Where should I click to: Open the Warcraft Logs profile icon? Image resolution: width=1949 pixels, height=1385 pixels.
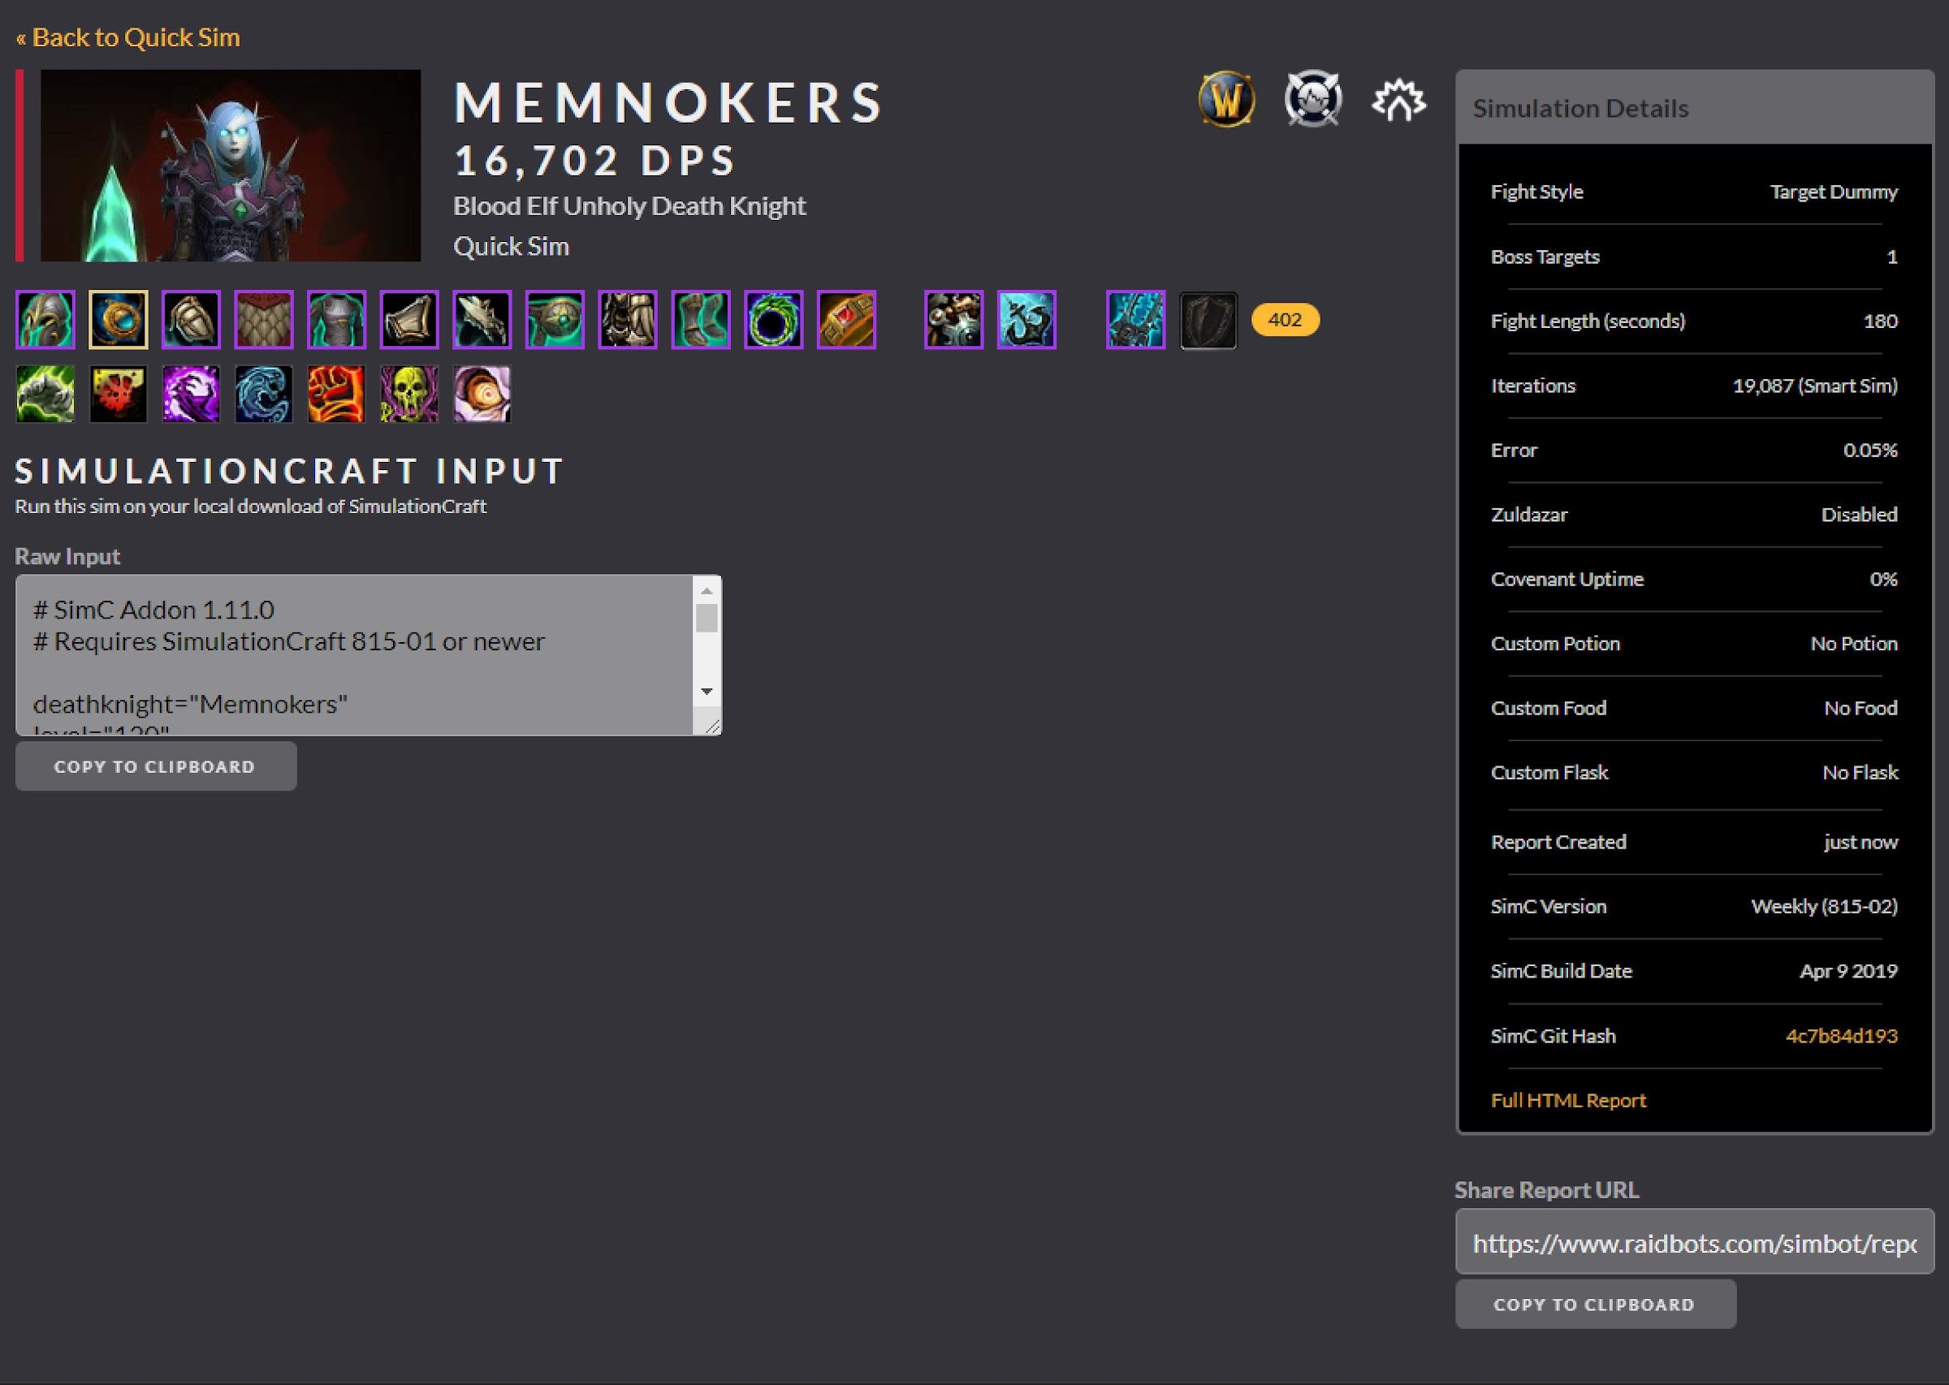coord(1312,100)
